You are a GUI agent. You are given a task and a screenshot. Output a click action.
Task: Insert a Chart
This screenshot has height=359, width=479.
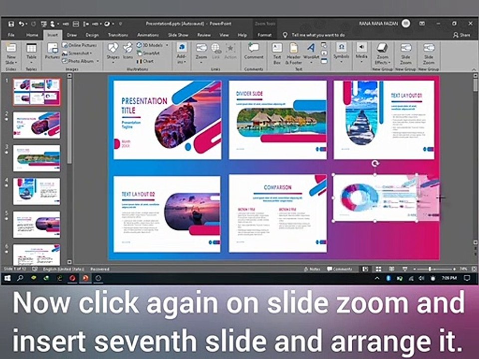coord(145,61)
